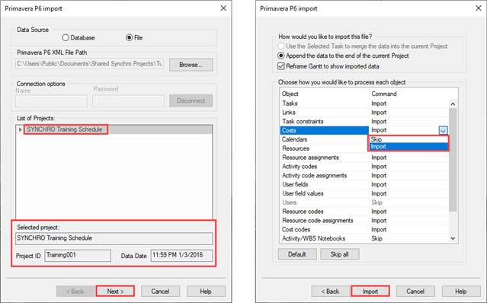
Task: Click the Command column header
Action: (x=384, y=94)
